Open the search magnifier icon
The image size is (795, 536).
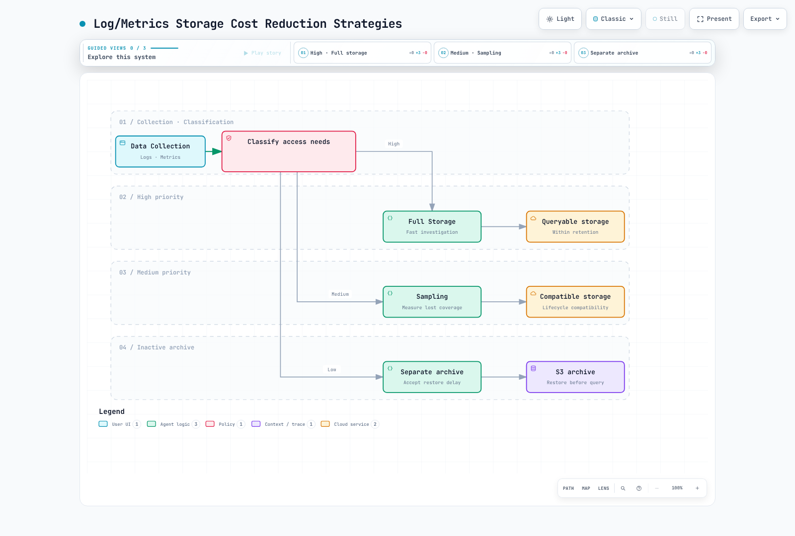point(623,488)
